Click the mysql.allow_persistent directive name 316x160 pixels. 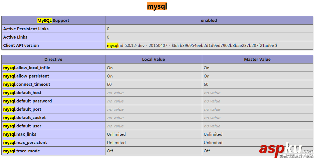pyautogui.click(x=26, y=76)
